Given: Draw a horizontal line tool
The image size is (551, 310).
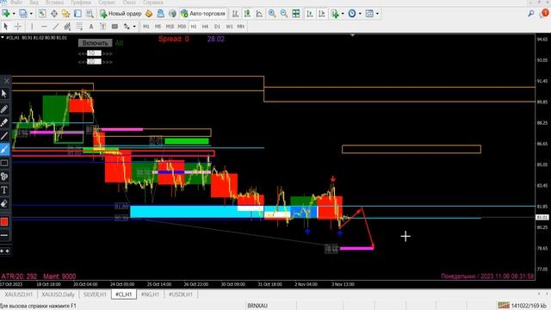Looking at the screenshot, I should pos(44,27).
